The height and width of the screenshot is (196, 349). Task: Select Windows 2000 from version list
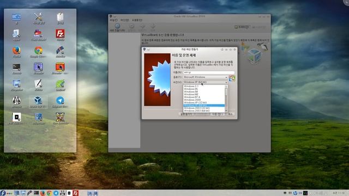click(x=204, y=100)
